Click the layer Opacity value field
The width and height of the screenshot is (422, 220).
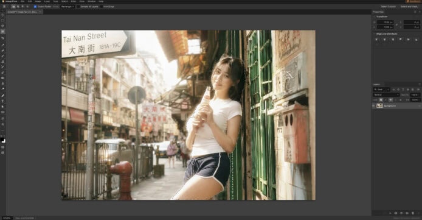415,95
